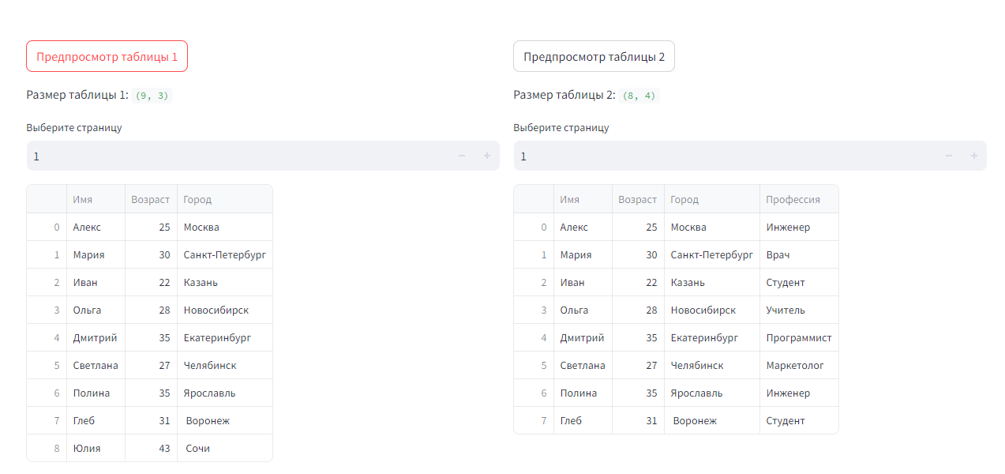Select the "Юлия" name cell
Image resolution: width=1005 pixels, height=474 pixels.
96,448
